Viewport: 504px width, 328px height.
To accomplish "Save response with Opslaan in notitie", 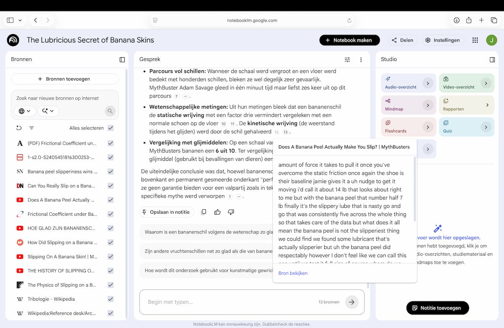I will tap(166, 212).
